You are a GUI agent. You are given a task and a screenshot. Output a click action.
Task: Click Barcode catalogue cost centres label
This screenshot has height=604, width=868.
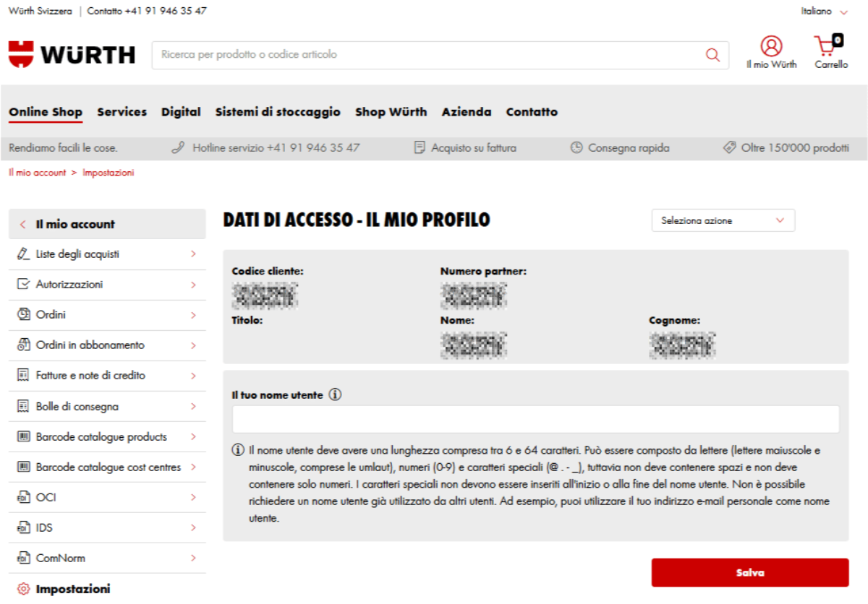[x=109, y=467]
